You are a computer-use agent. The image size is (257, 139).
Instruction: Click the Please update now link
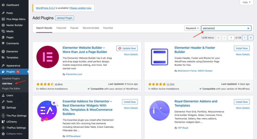(x=80, y=8)
